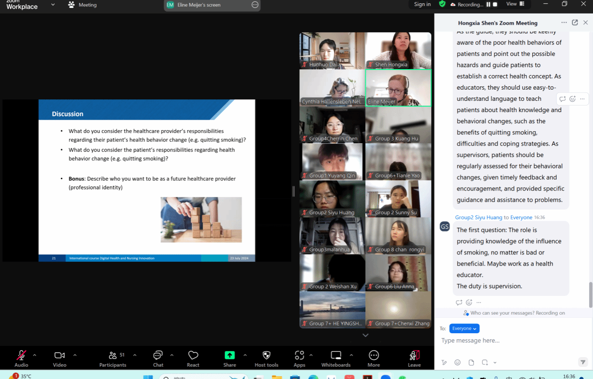Open Host tools shield icon

point(266,356)
